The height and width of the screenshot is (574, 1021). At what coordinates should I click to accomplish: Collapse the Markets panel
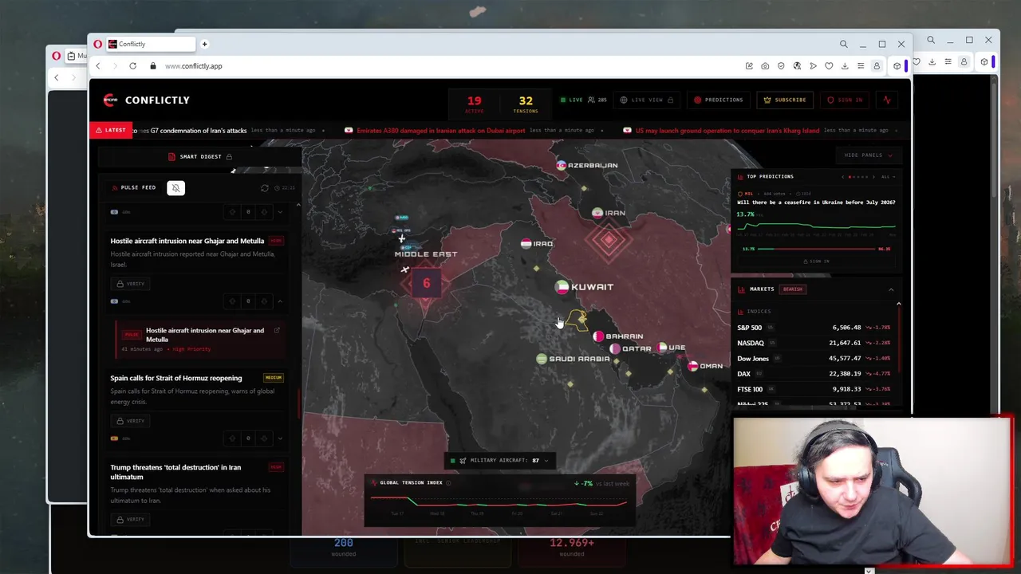(x=891, y=289)
